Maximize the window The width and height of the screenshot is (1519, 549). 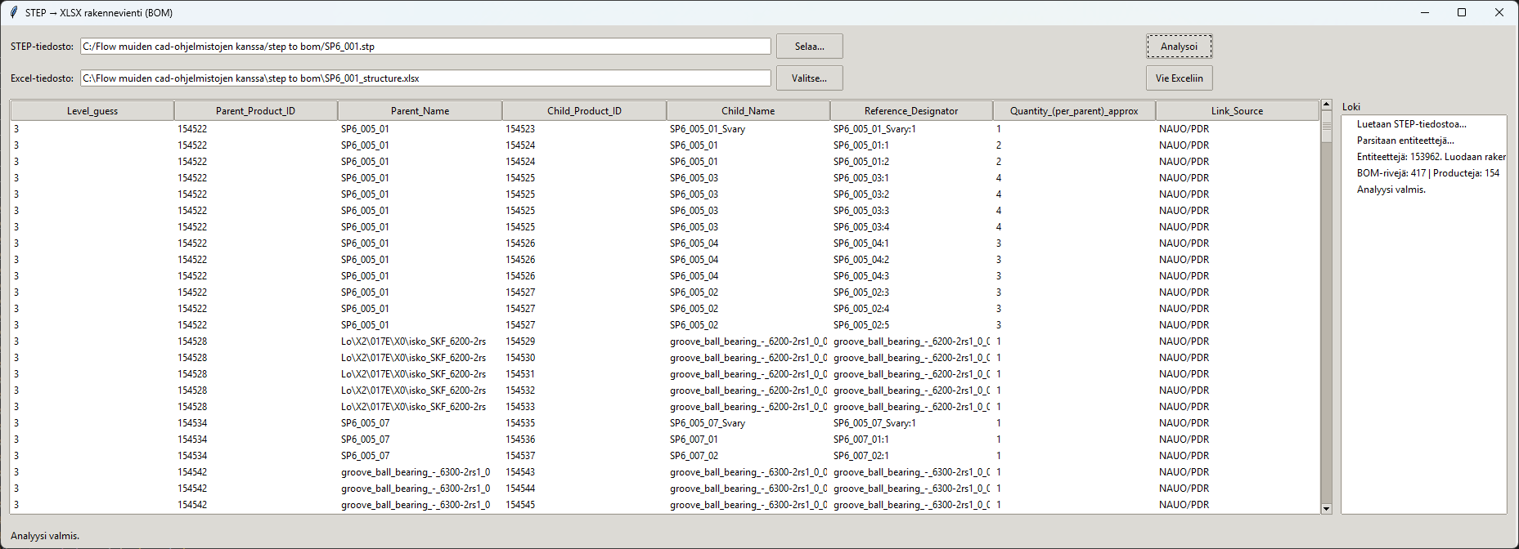(1462, 12)
